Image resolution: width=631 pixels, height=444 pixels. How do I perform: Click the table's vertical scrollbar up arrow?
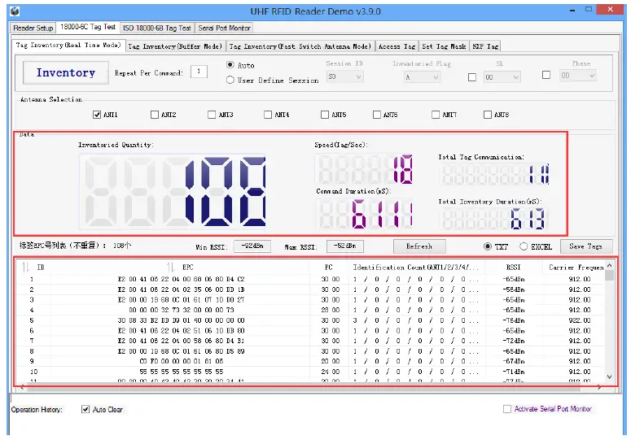pos(609,266)
